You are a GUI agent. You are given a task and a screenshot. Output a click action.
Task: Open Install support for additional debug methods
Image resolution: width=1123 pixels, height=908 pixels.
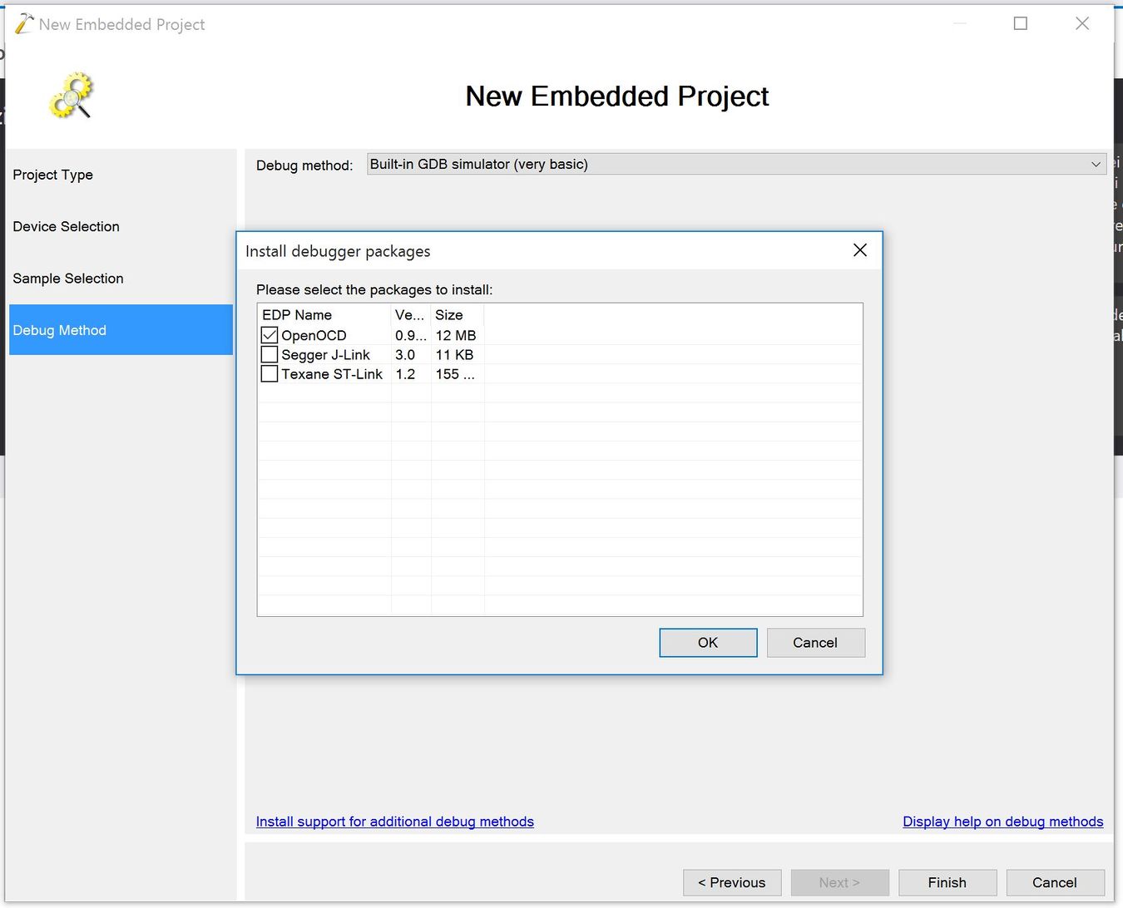click(x=394, y=822)
